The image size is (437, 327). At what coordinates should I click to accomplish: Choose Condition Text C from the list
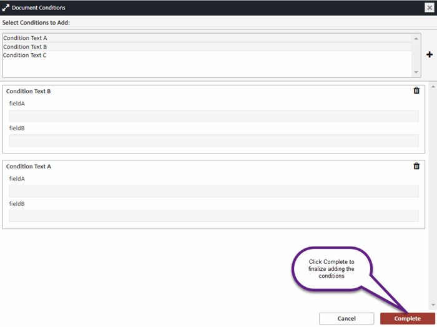[25, 56]
